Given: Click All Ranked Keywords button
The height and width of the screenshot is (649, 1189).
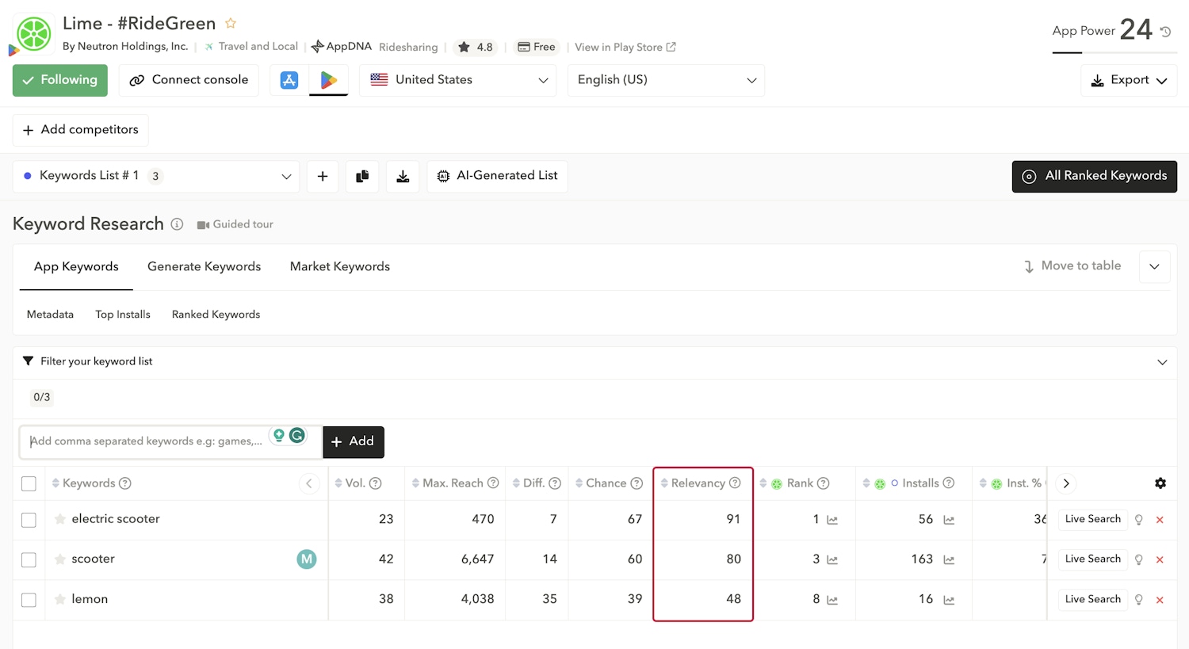Looking at the screenshot, I should point(1095,177).
